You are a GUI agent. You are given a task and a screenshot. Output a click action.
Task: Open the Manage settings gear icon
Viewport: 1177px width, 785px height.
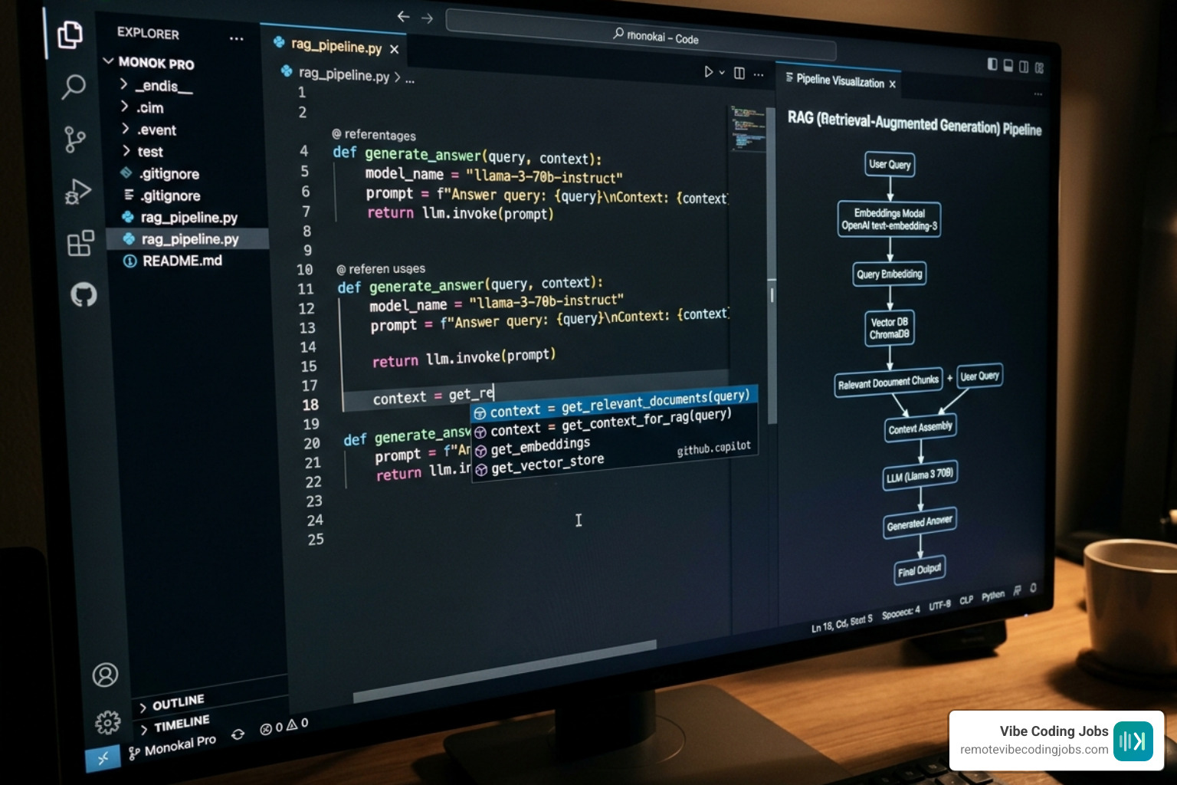coord(107,722)
